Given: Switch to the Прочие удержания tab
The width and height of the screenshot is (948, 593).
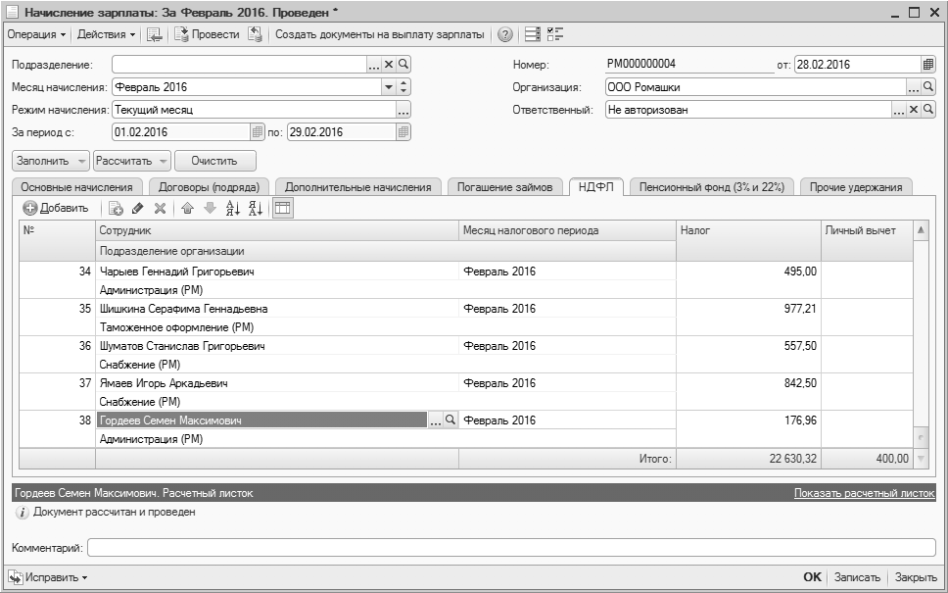Looking at the screenshot, I should click(x=856, y=187).
